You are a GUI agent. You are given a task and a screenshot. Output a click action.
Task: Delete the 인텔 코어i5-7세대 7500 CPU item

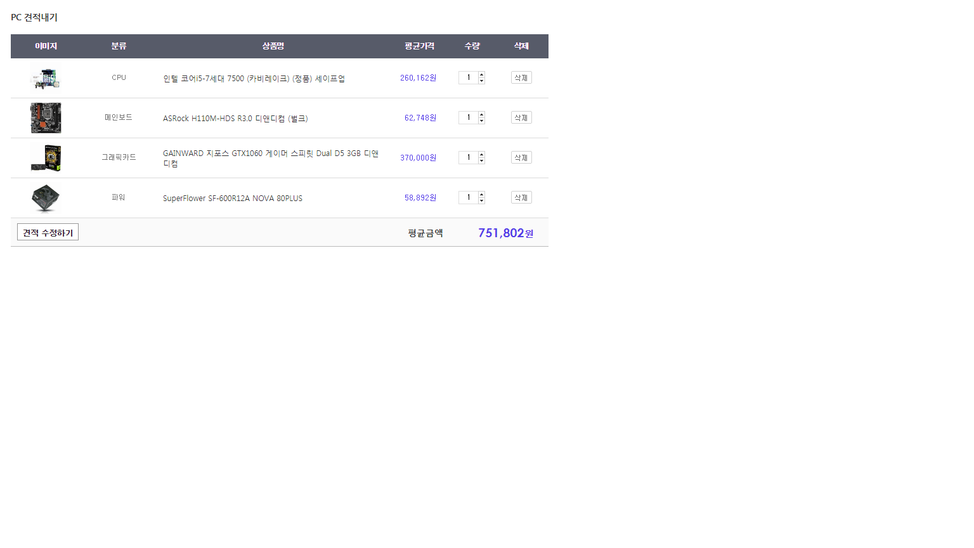pos(521,77)
